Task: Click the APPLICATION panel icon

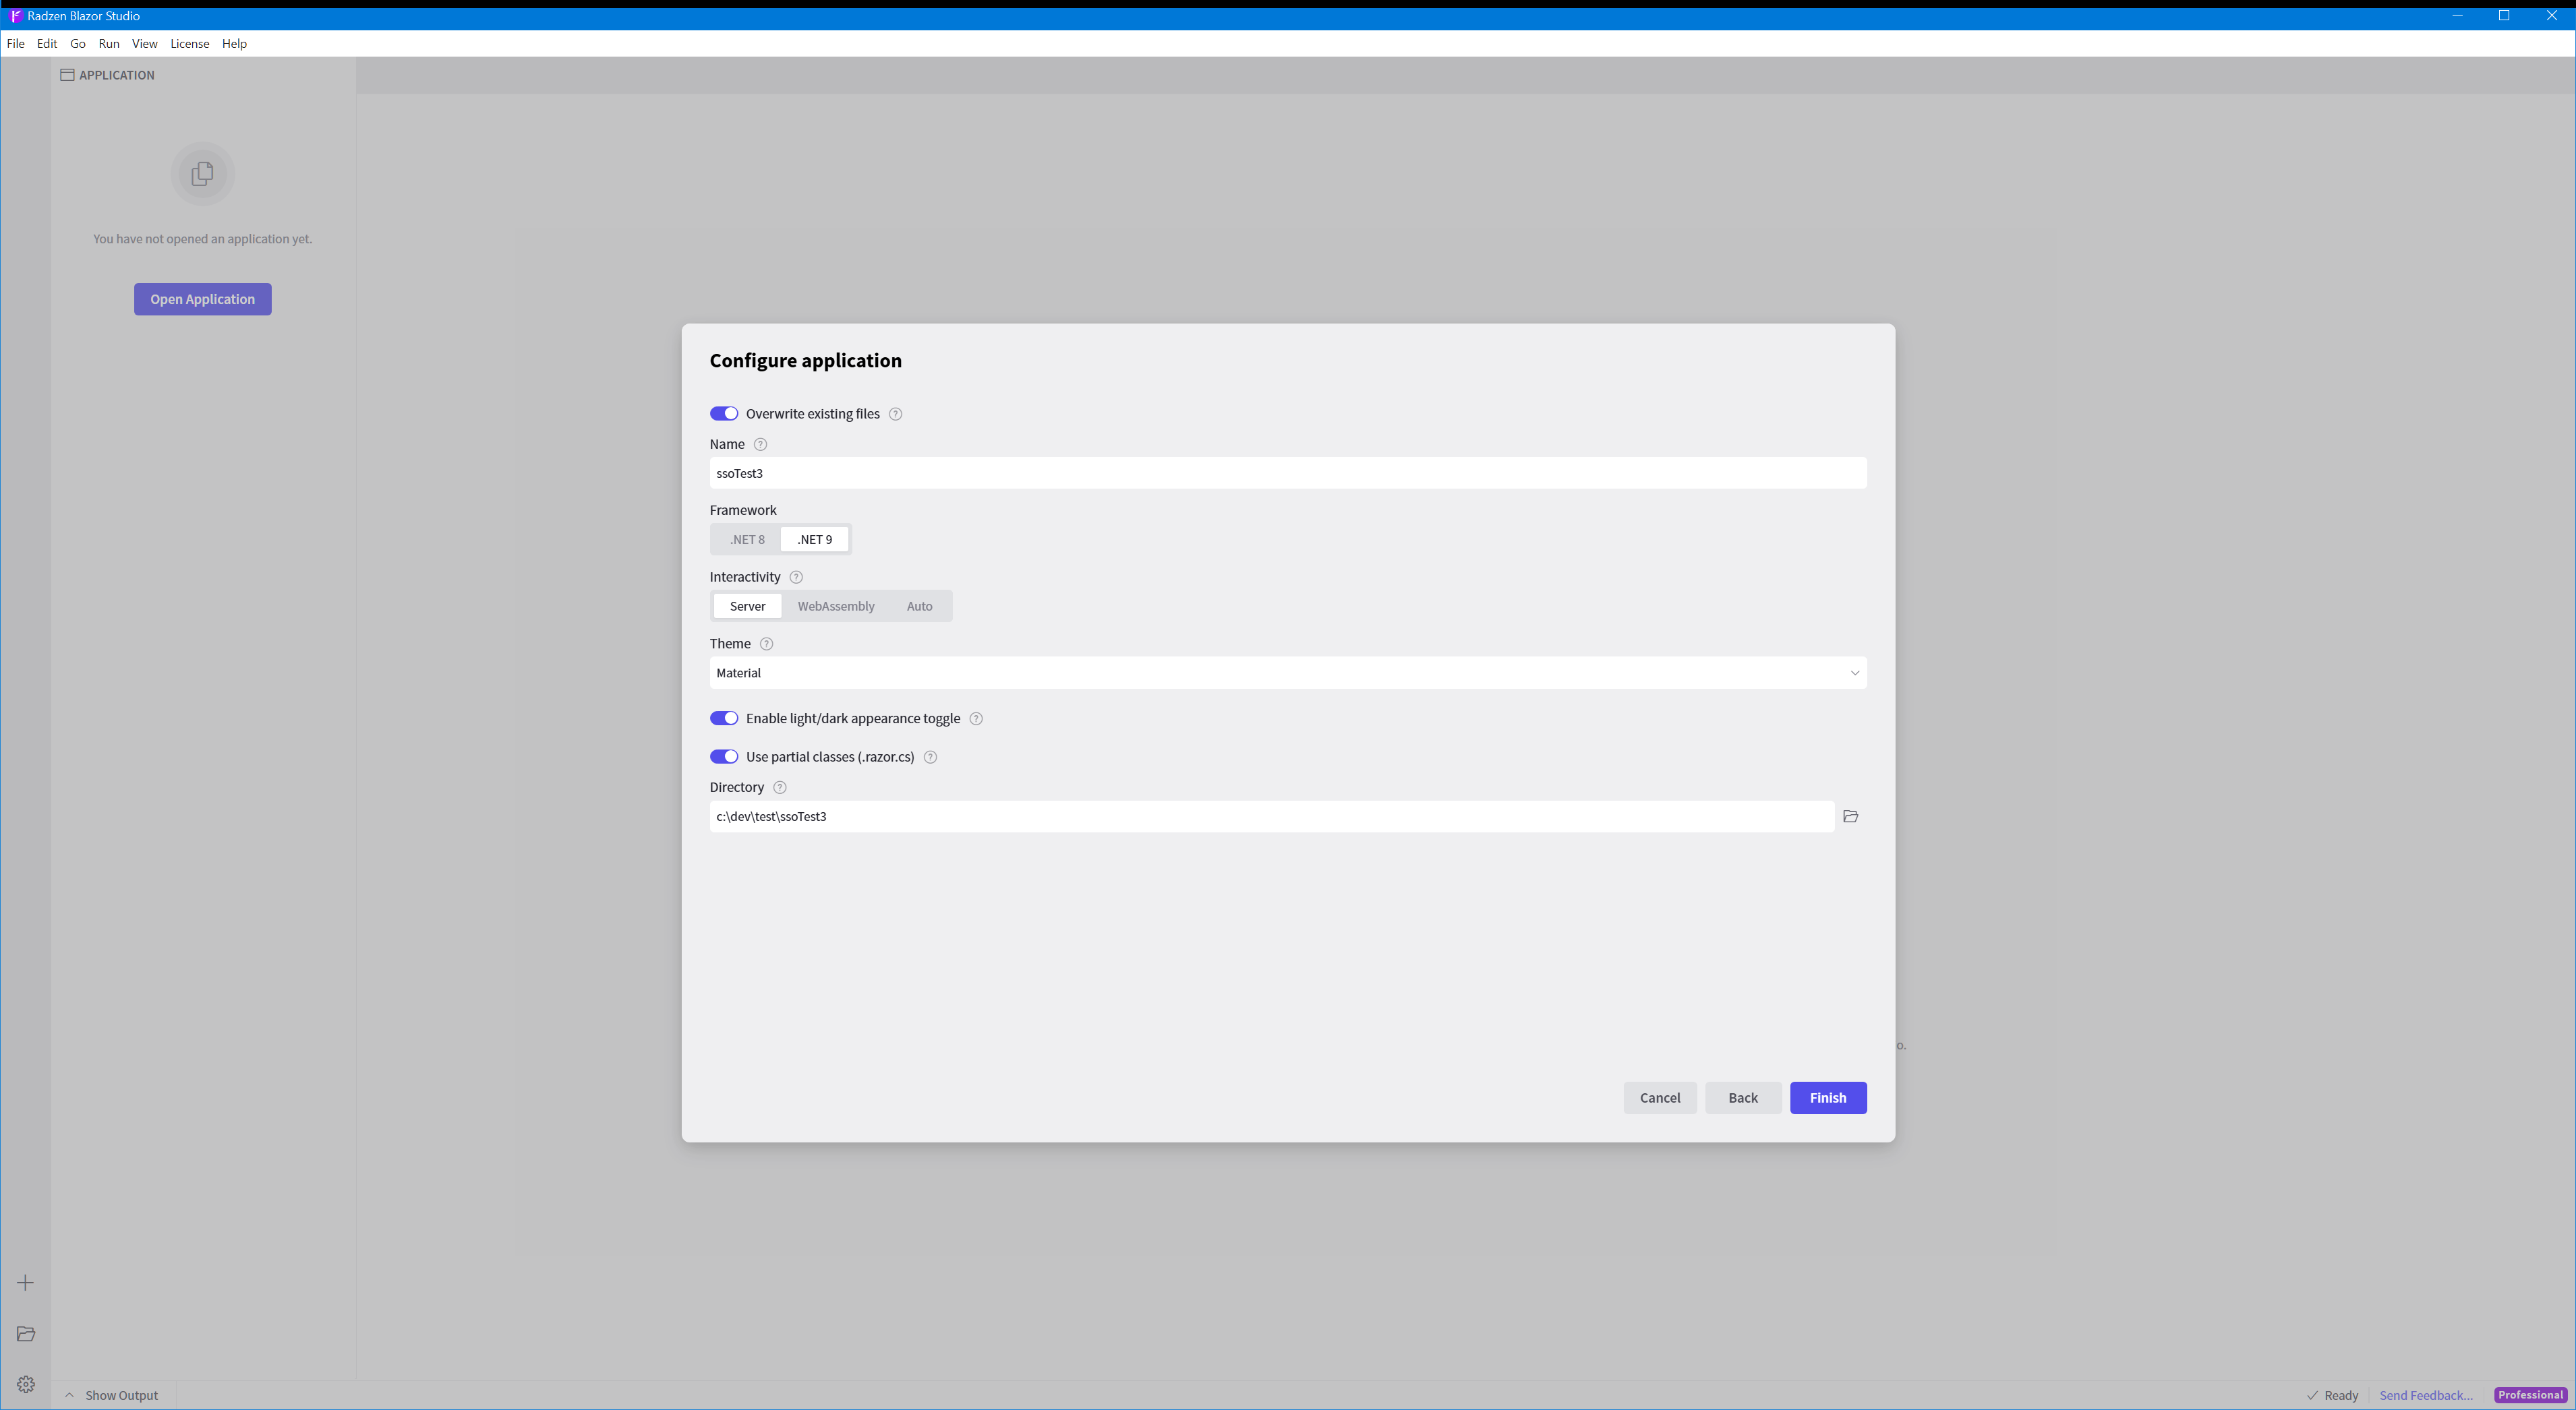Action: point(67,74)
